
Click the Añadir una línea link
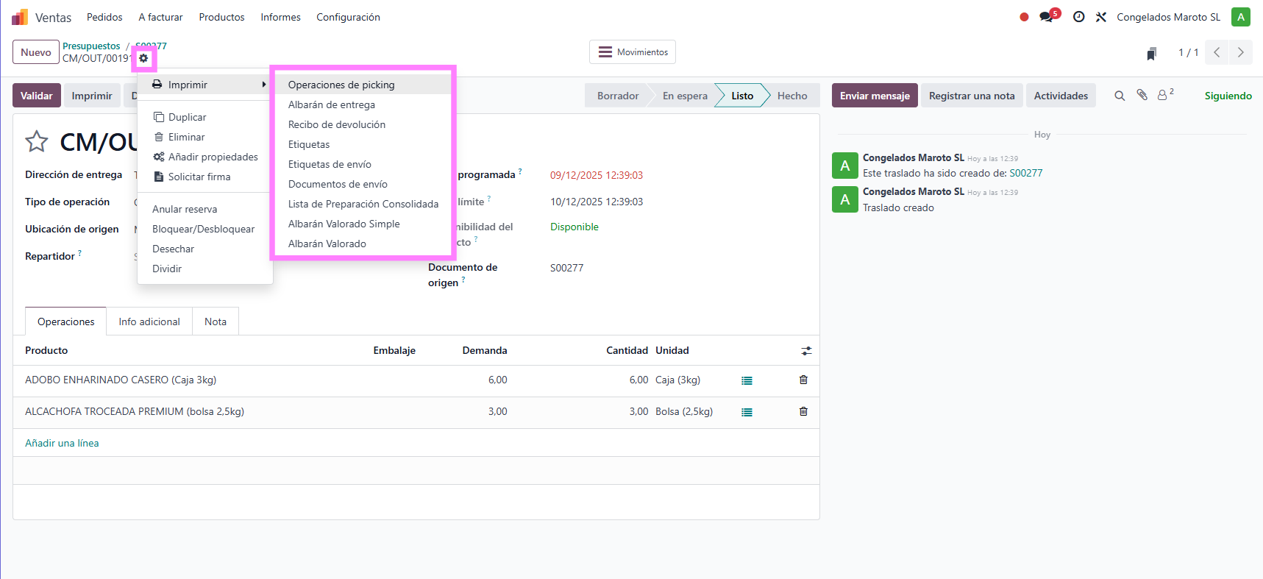tap(62, 443)
